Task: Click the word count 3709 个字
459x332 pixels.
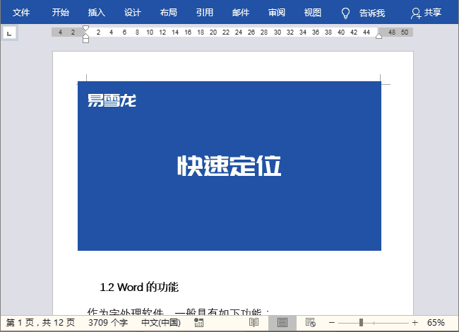Action: pos(108,323)
